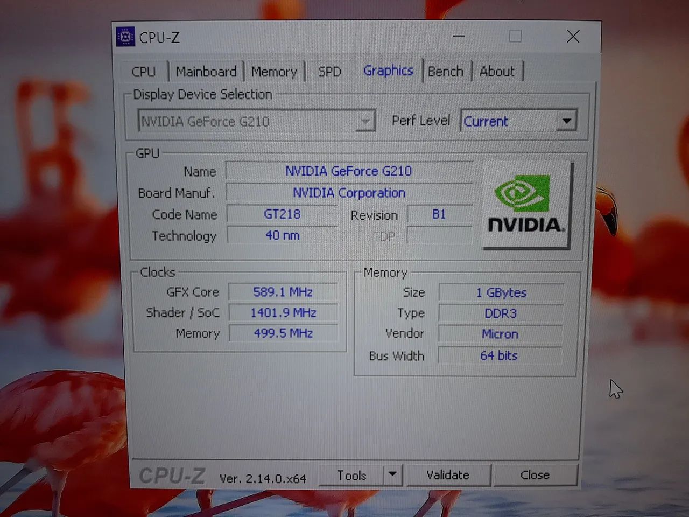Screen dimensions: 689x517
Task: Open the Bench tab
Action: click(446, 71)
